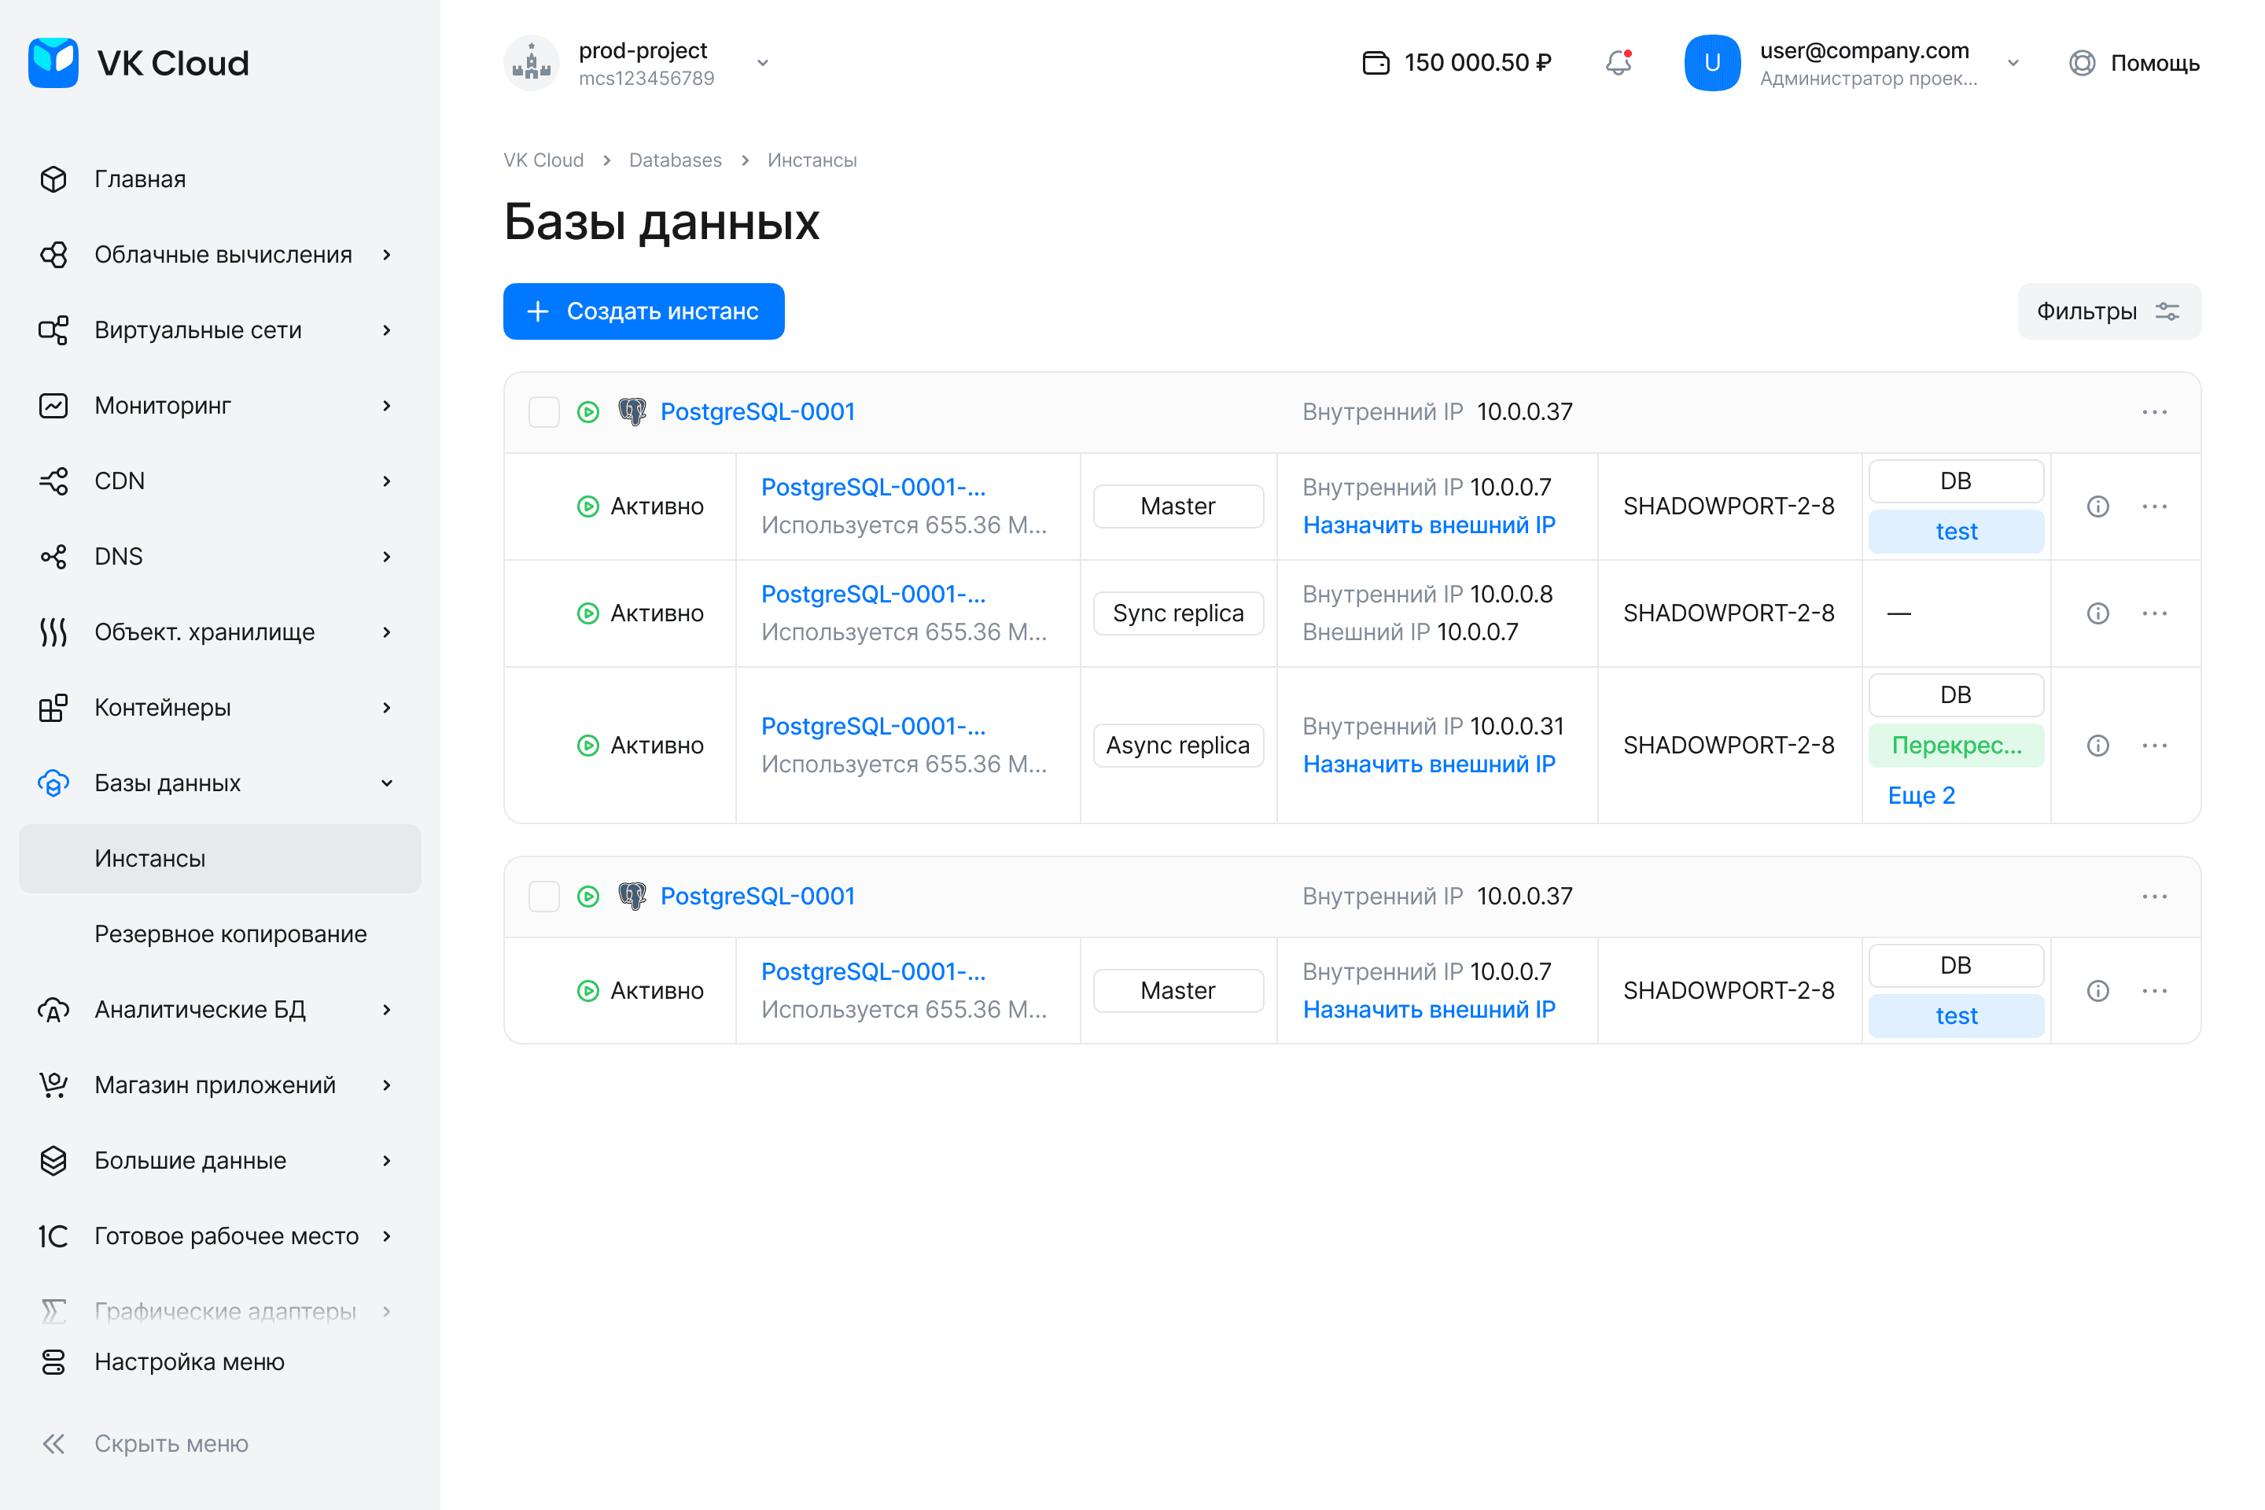Open VK Cloud breadcrumb link
The image size is (2265, 1510).
pyautogui.click(x=543, y=160)
